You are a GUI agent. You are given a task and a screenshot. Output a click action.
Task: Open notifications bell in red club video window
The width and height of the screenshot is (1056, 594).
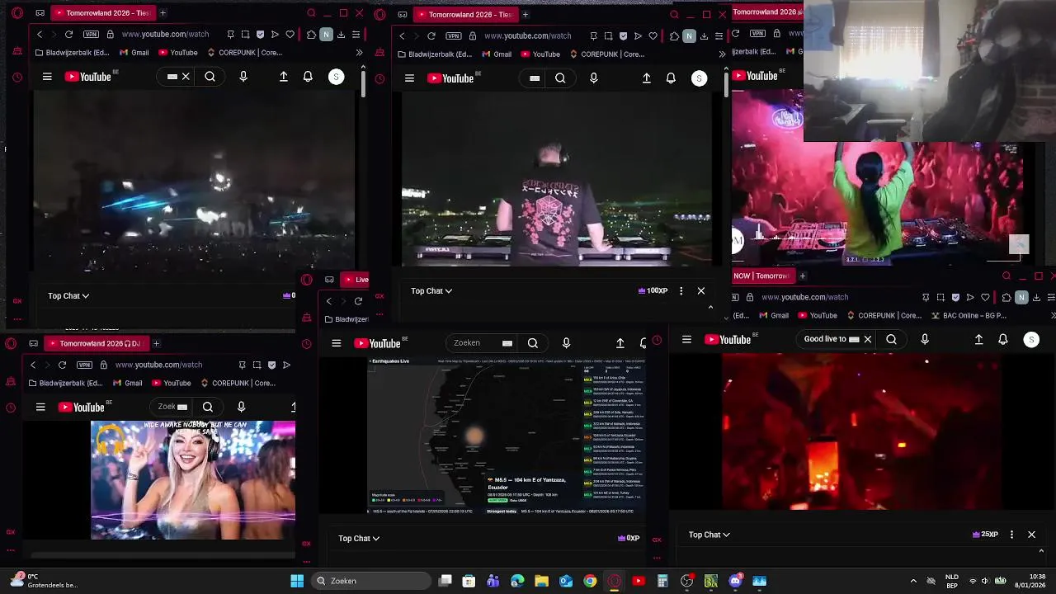pyautogui.click(x=1003, y=339)
